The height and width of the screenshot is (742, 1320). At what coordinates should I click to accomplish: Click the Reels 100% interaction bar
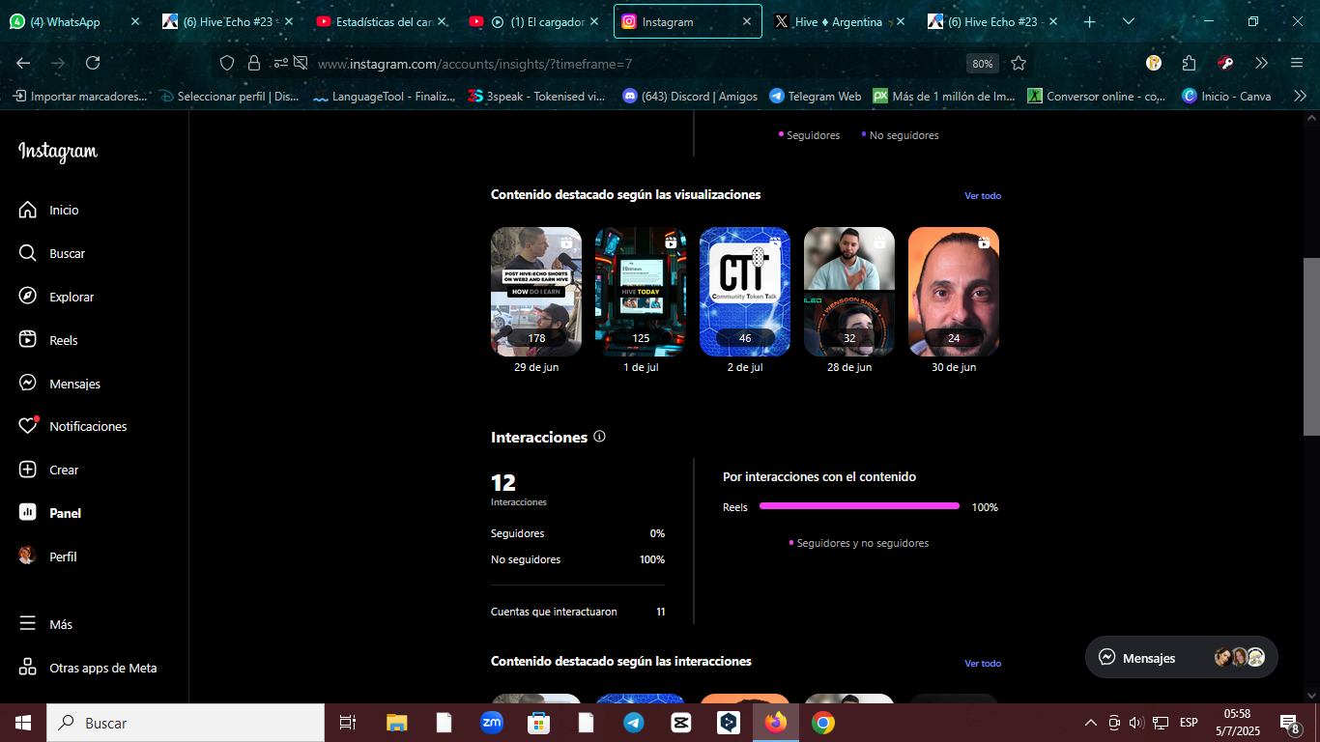tap(859, 505)
